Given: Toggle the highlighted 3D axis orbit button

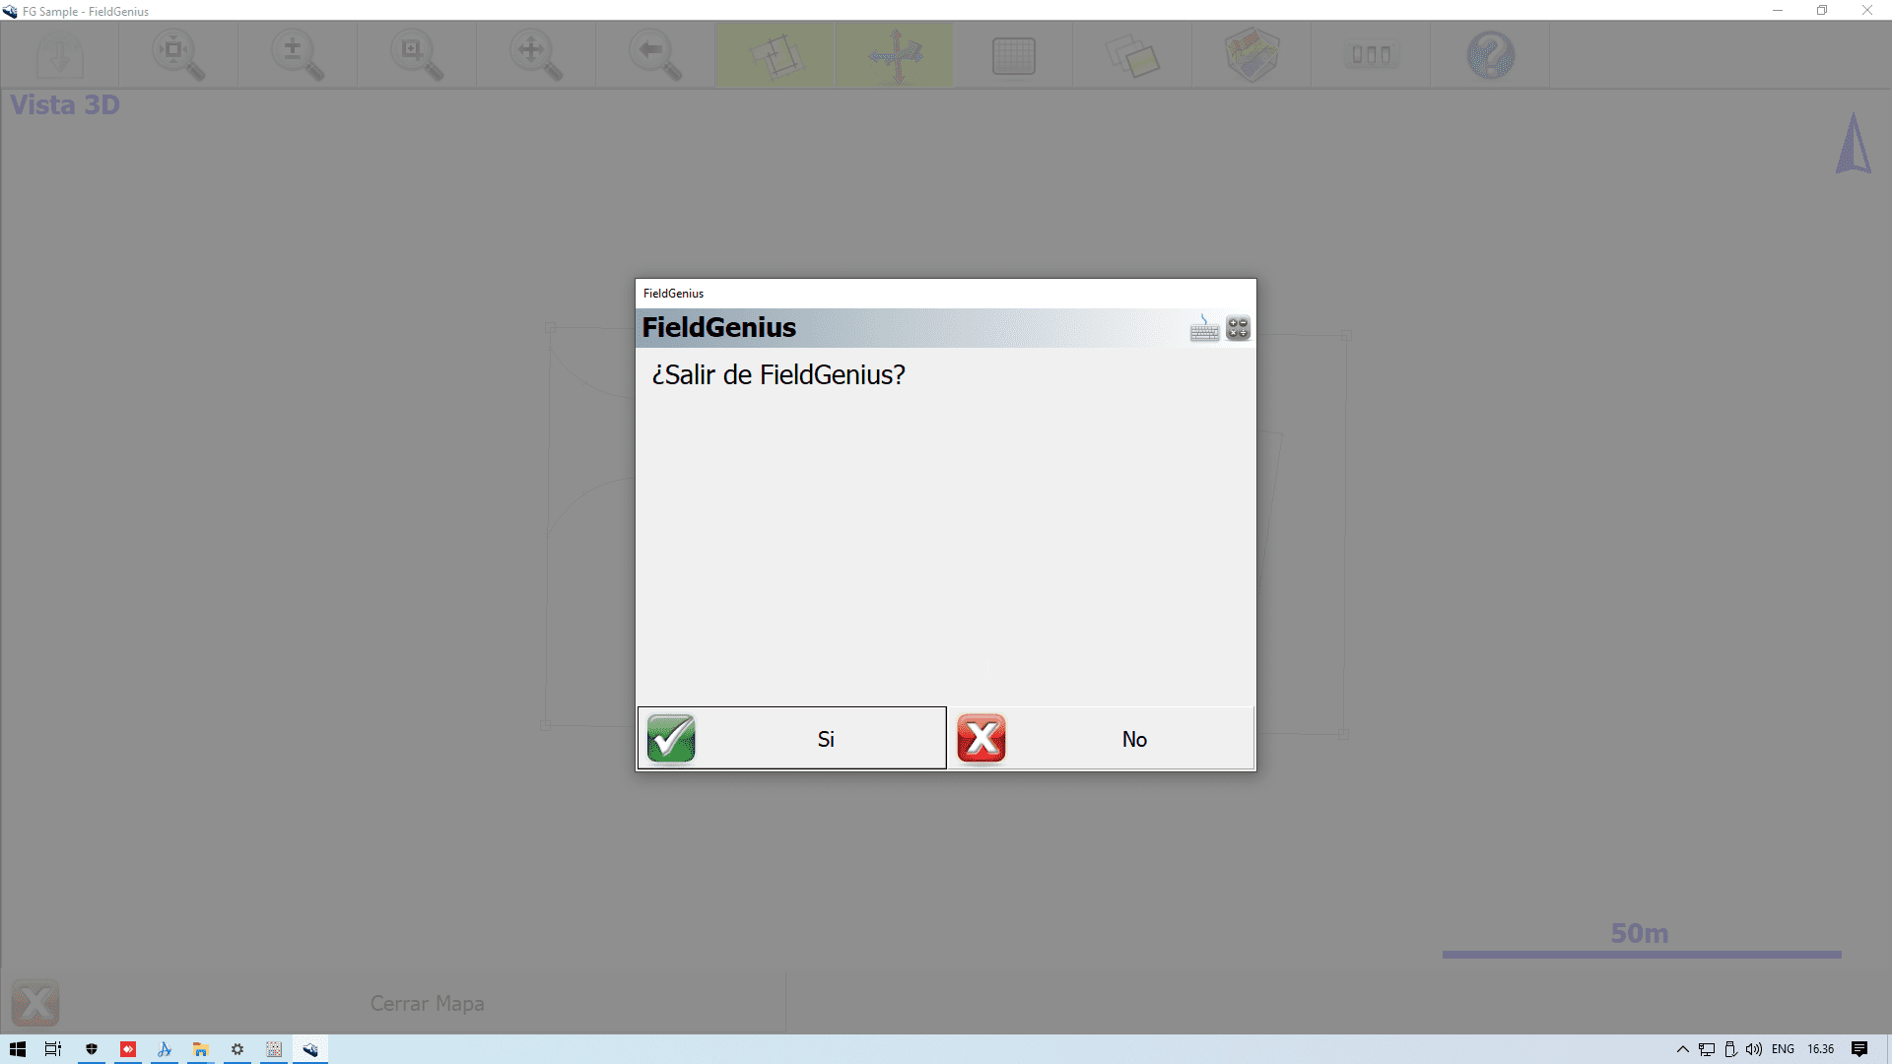Looking at the screenshot, I should [895, 55].
